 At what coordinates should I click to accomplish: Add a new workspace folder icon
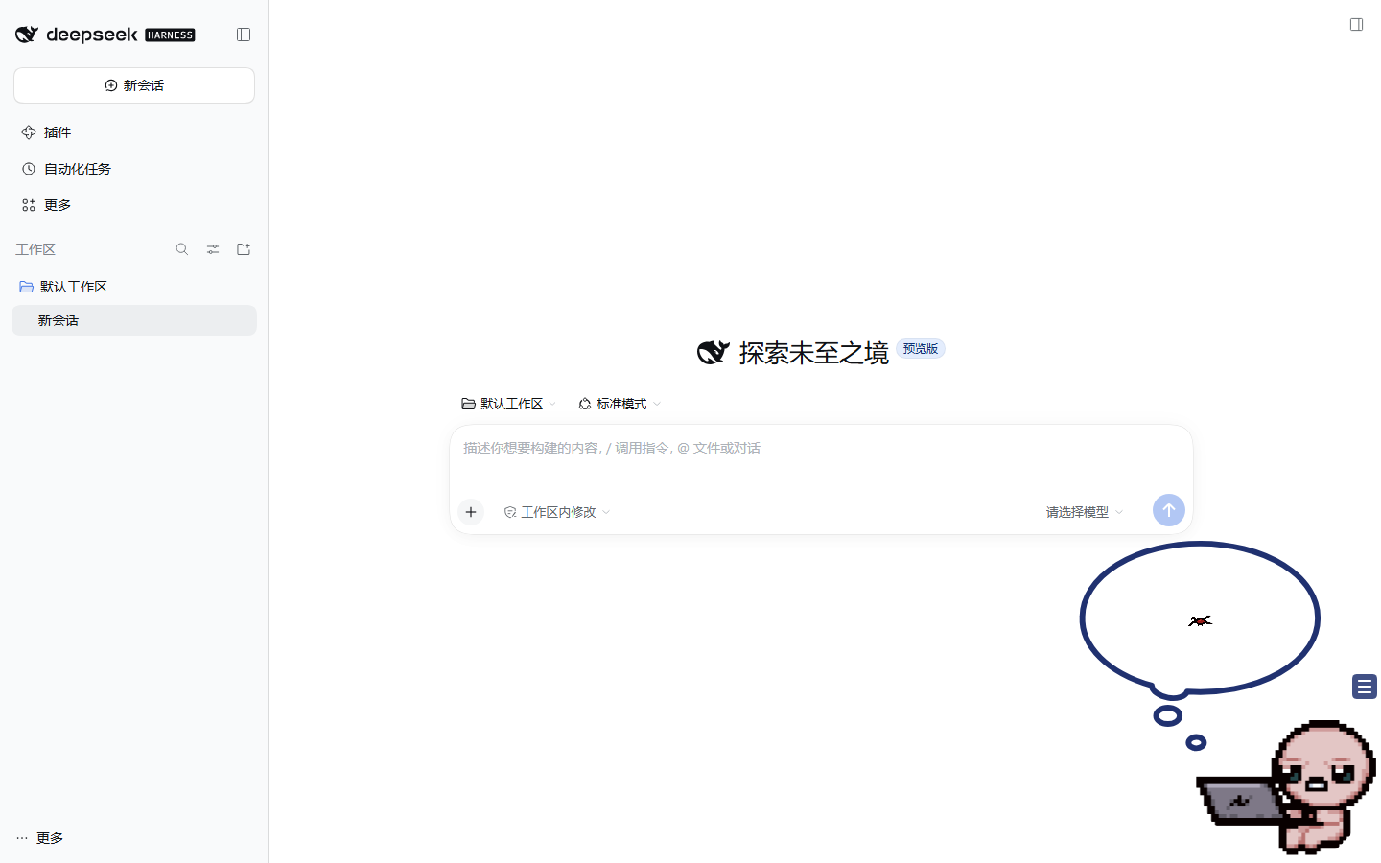[244, 249]
